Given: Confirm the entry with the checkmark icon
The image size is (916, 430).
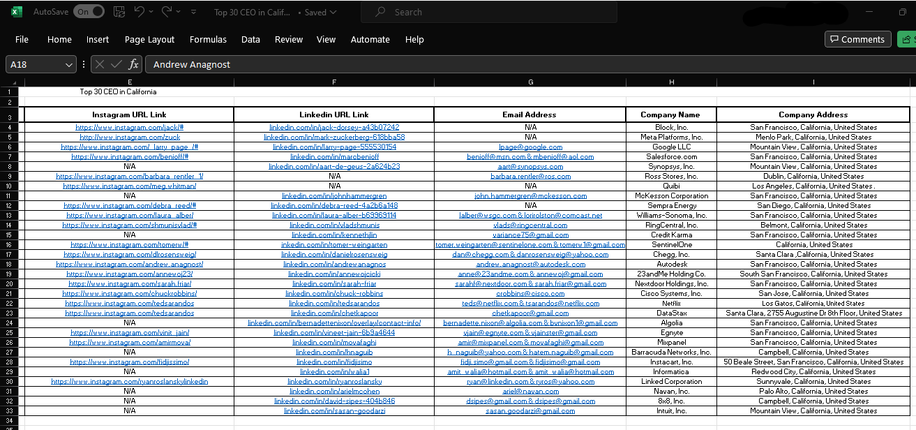Looking at the screenshot, I should [117, 64].
